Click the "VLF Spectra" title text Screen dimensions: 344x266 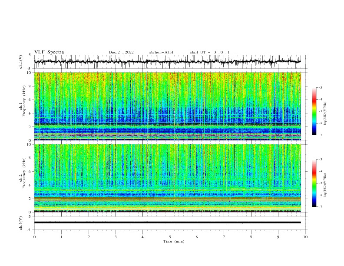coord(49,52)
